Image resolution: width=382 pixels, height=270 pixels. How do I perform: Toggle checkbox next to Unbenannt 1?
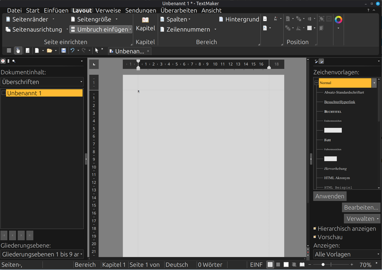coord(3,93)
